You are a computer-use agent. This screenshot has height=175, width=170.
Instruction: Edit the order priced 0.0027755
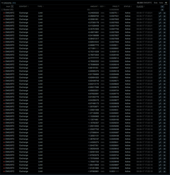tap(160, 29)
